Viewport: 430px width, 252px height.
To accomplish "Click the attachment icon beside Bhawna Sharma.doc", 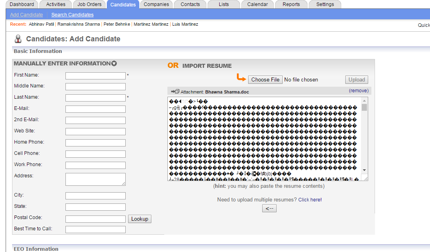I will tap(175, 91).
